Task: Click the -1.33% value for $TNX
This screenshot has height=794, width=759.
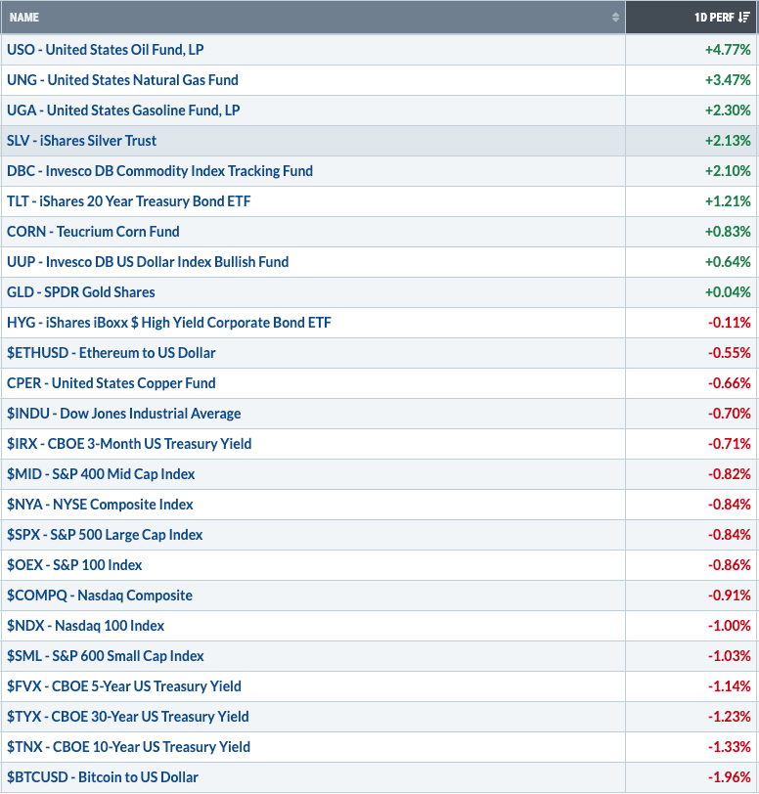Action: (x=729, y=747)
